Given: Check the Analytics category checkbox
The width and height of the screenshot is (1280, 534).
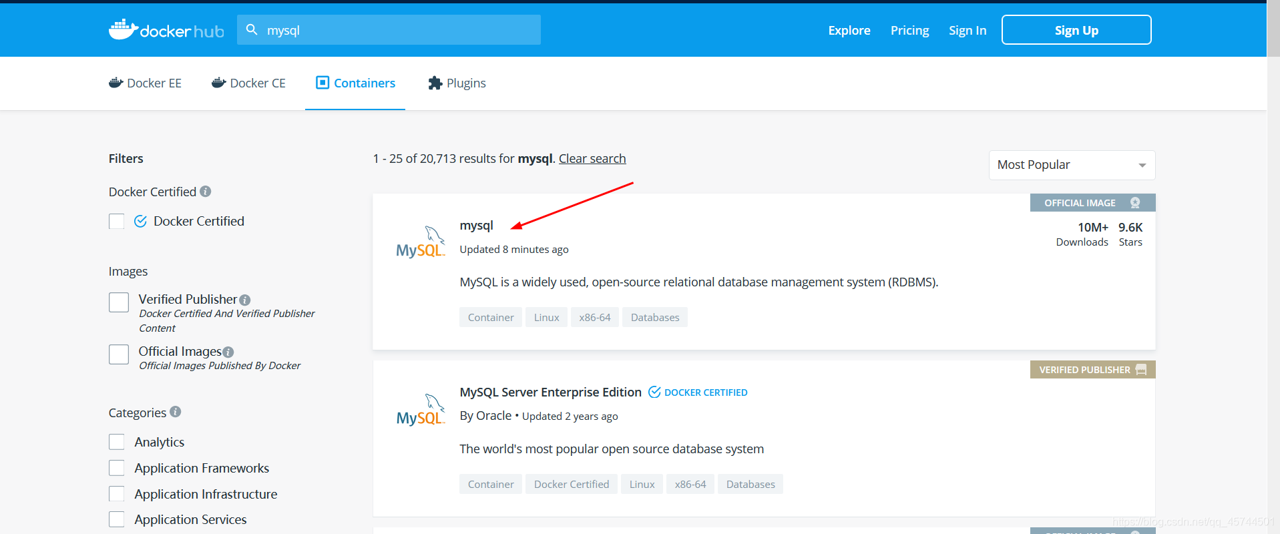Looking at the screenshot, I should [117, 442].
